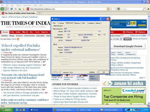Bookmark this page with the star icon

(111, 9)
